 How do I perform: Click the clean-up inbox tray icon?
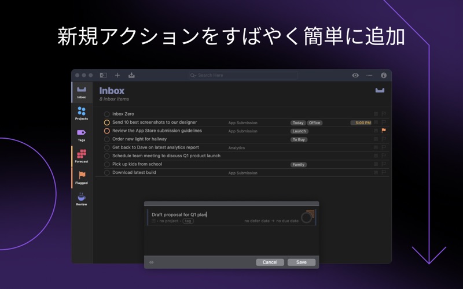[131, 75]
